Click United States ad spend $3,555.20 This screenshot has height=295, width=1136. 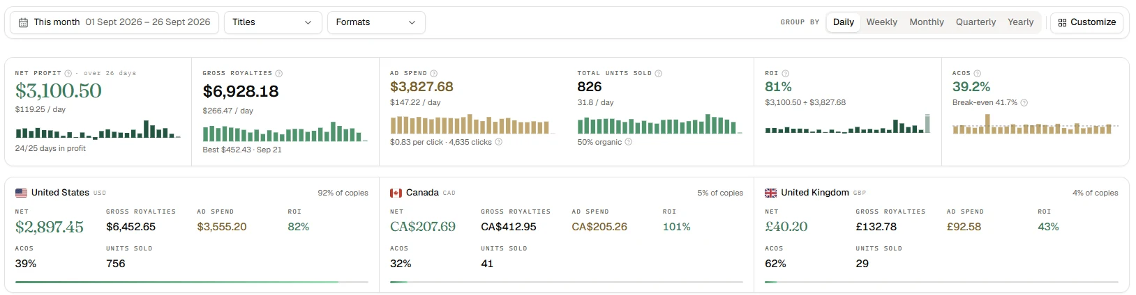[222, 227]
